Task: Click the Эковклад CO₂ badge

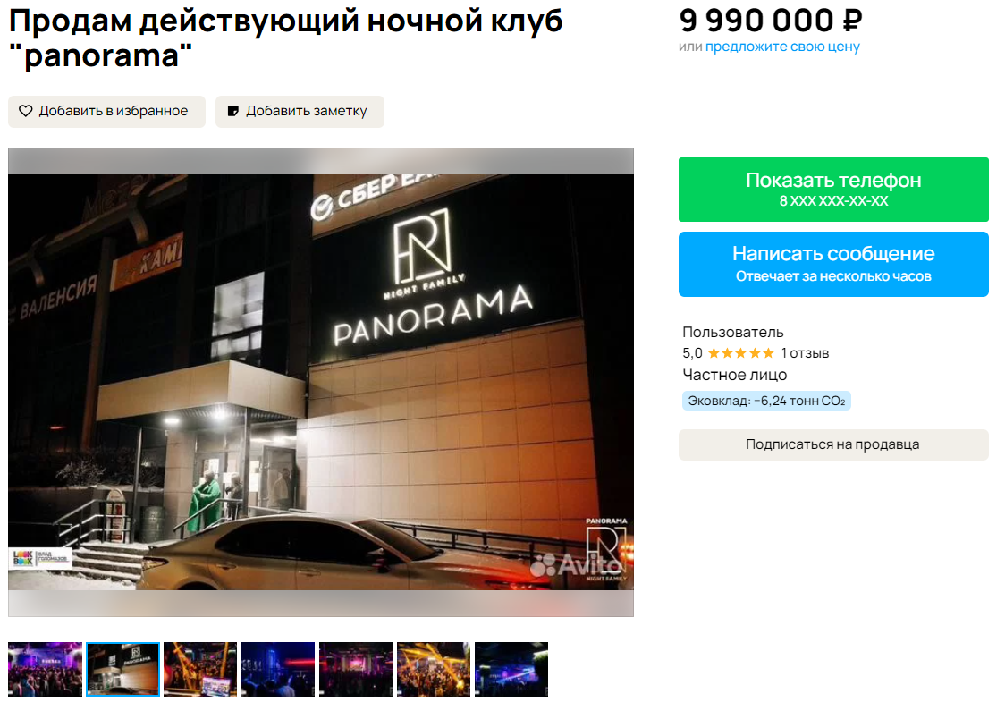Action: coord(766,401)
